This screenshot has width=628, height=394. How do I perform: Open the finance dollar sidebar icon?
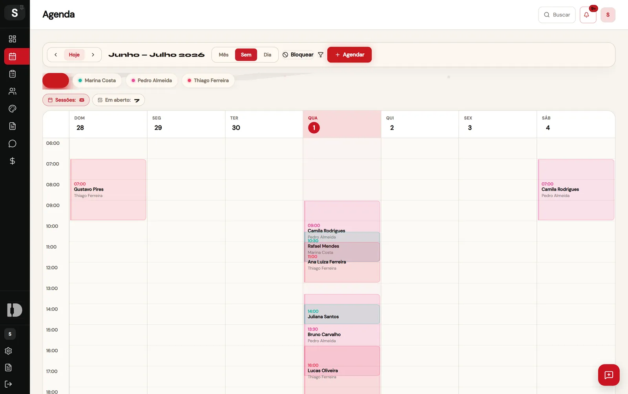coord(13,161)
